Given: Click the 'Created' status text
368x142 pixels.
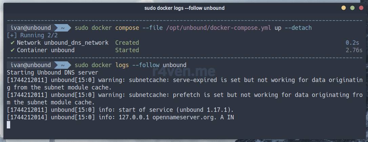Looking at the screenshot, I should pyautogui.click(x=127, y=43).
